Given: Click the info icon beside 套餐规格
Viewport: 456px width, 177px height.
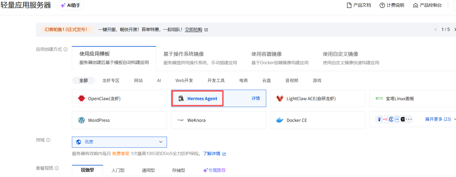Looking at the screenshot, I should [57, 168].
